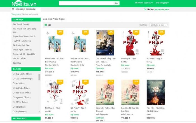Click the hotline phone icon
This screenshot has width=196, height=123.
[145, 9]
